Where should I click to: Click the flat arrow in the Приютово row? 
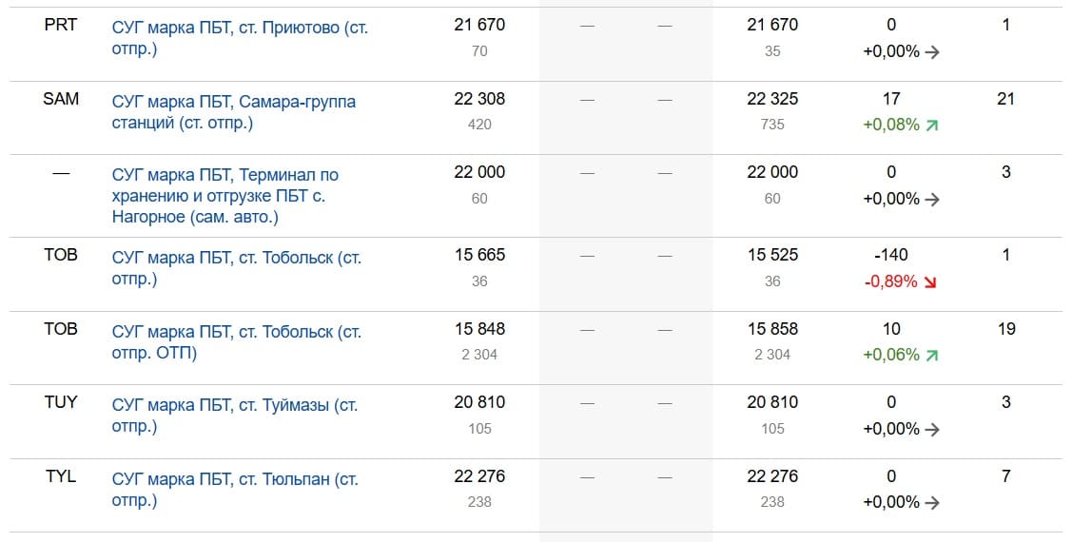tap(932, 52)
